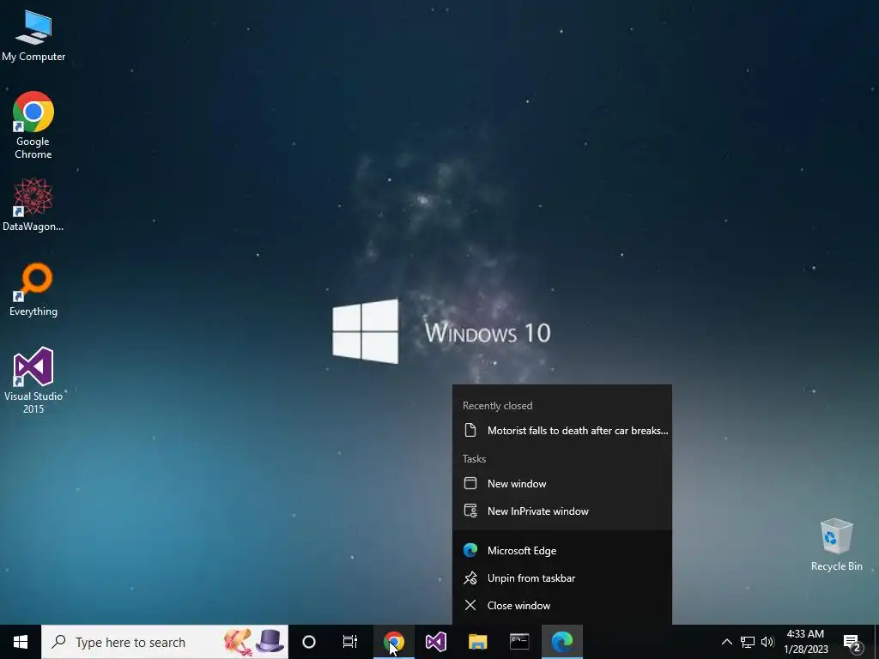Open the Command Prompt taskbar icon
Screen dimensions: 879x659
pyautogui.click(x=519, y=642)
